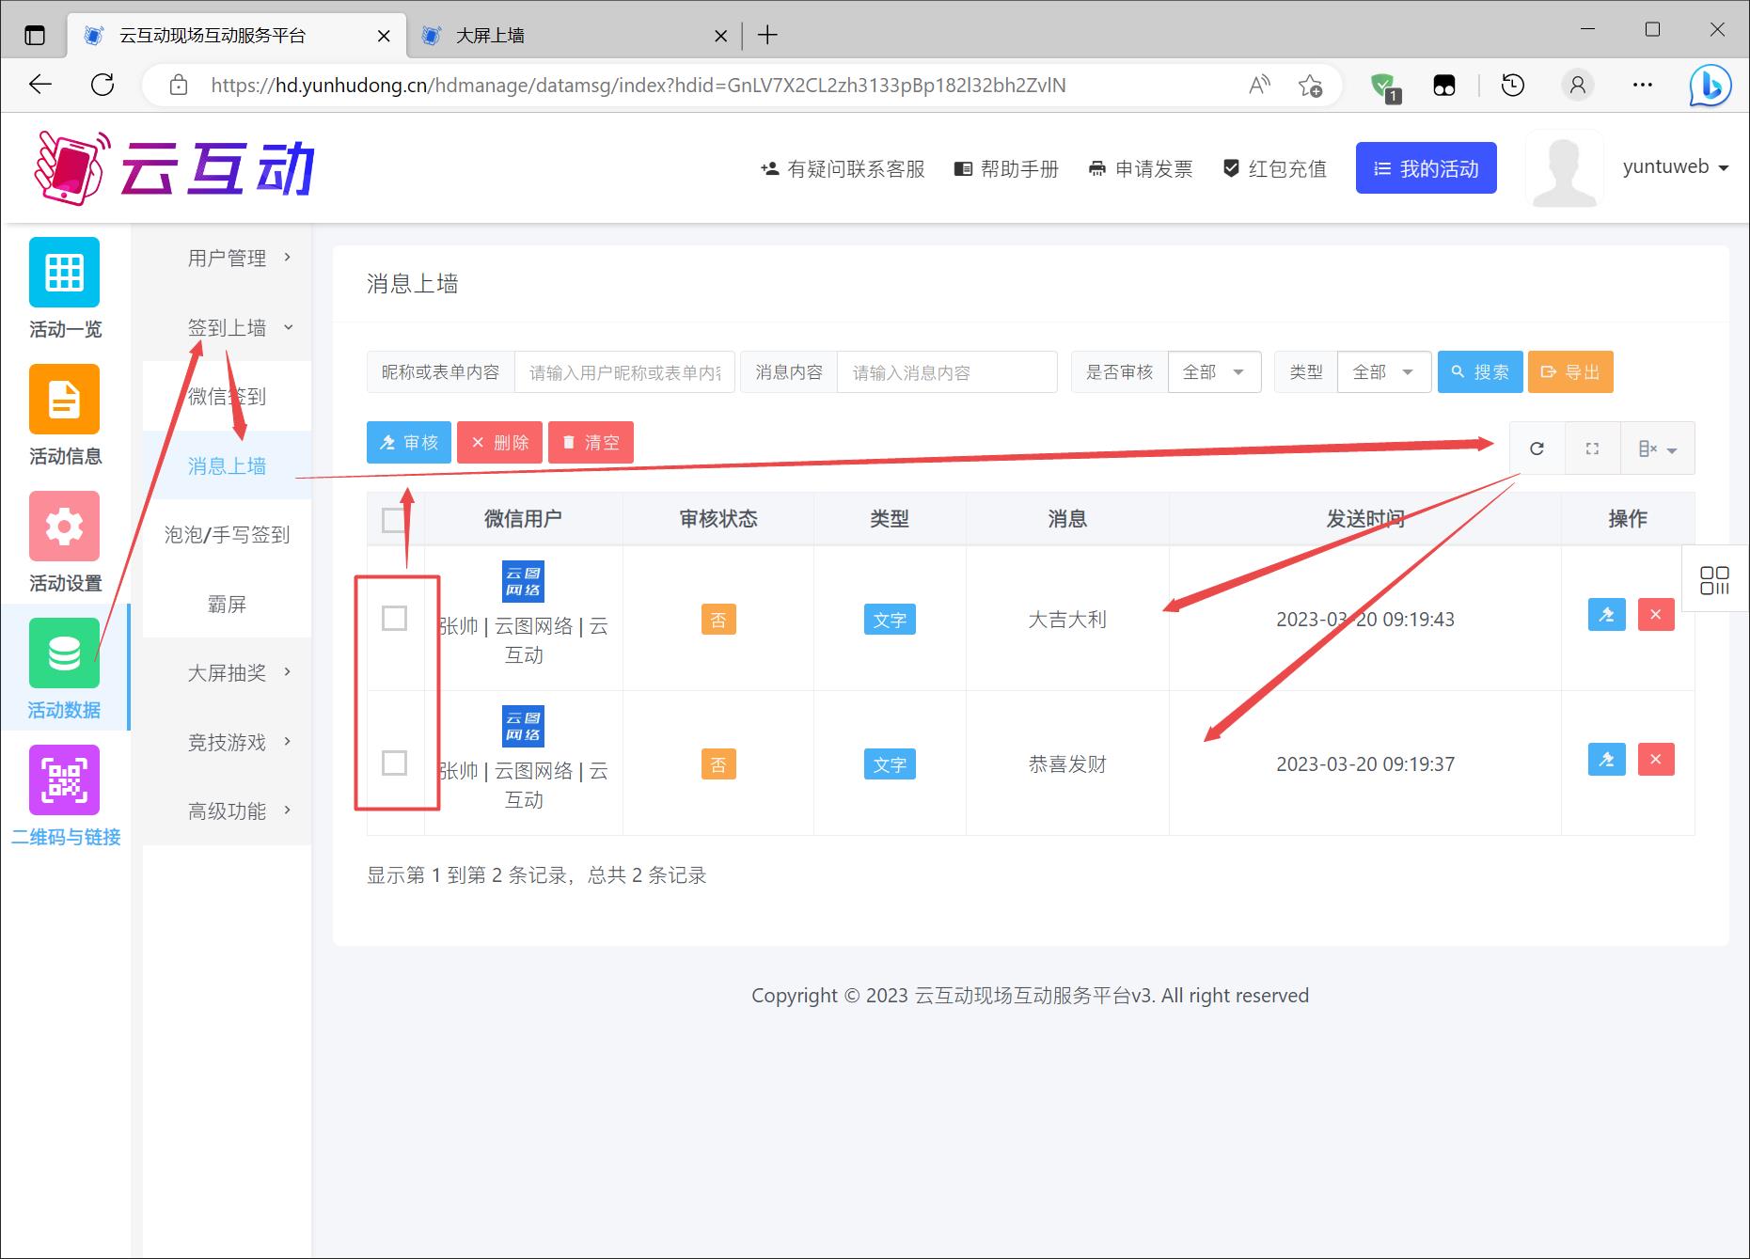1750x1259 pixels.
Task: Open the 二维码与链接 QR code icon
Action: tap(64, 780)
